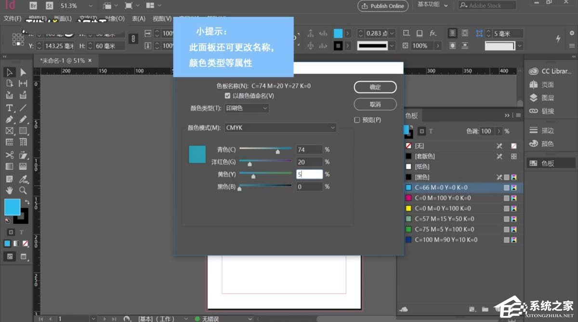The image size is (578, 322).
Task: Choose the Gap tool
Action: 23,83
